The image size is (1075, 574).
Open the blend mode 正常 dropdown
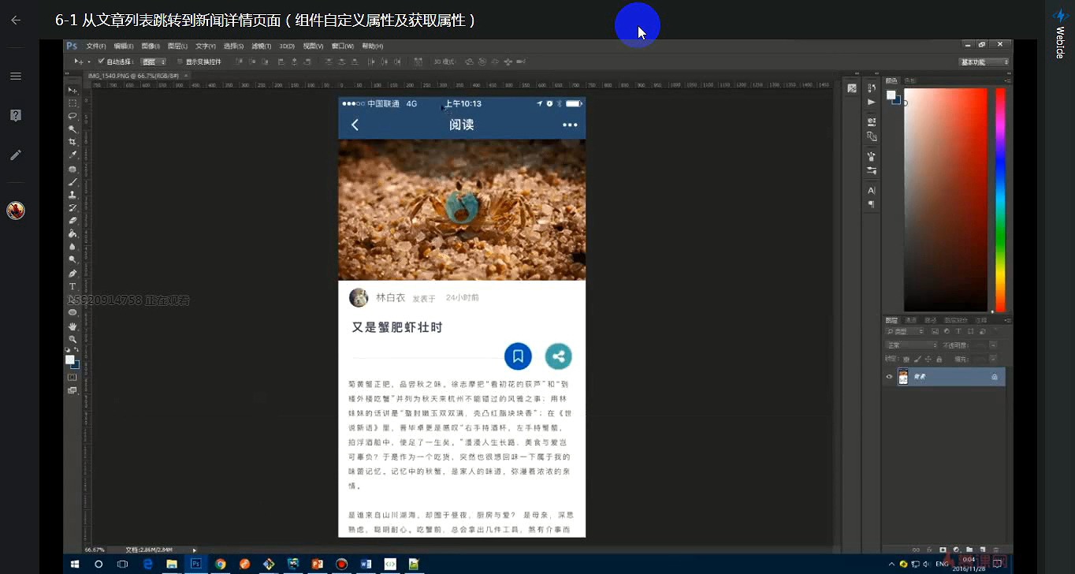911,345
